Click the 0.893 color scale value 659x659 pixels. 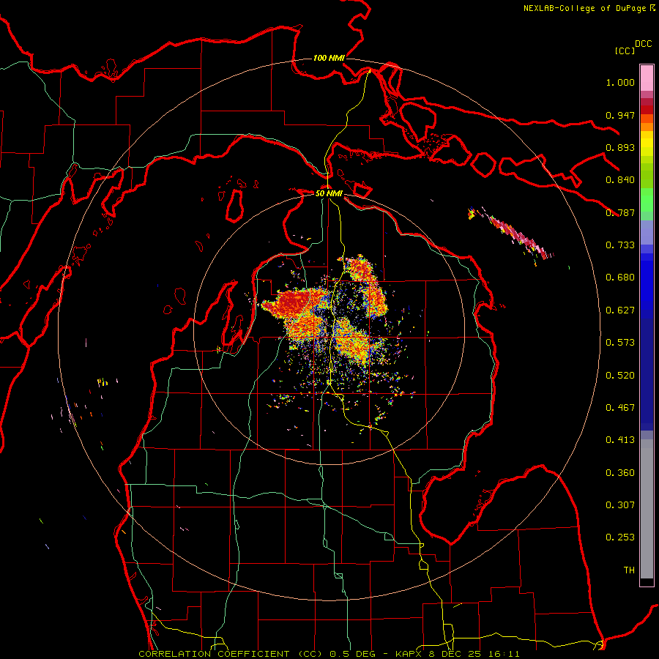click(x=620, y=147)
